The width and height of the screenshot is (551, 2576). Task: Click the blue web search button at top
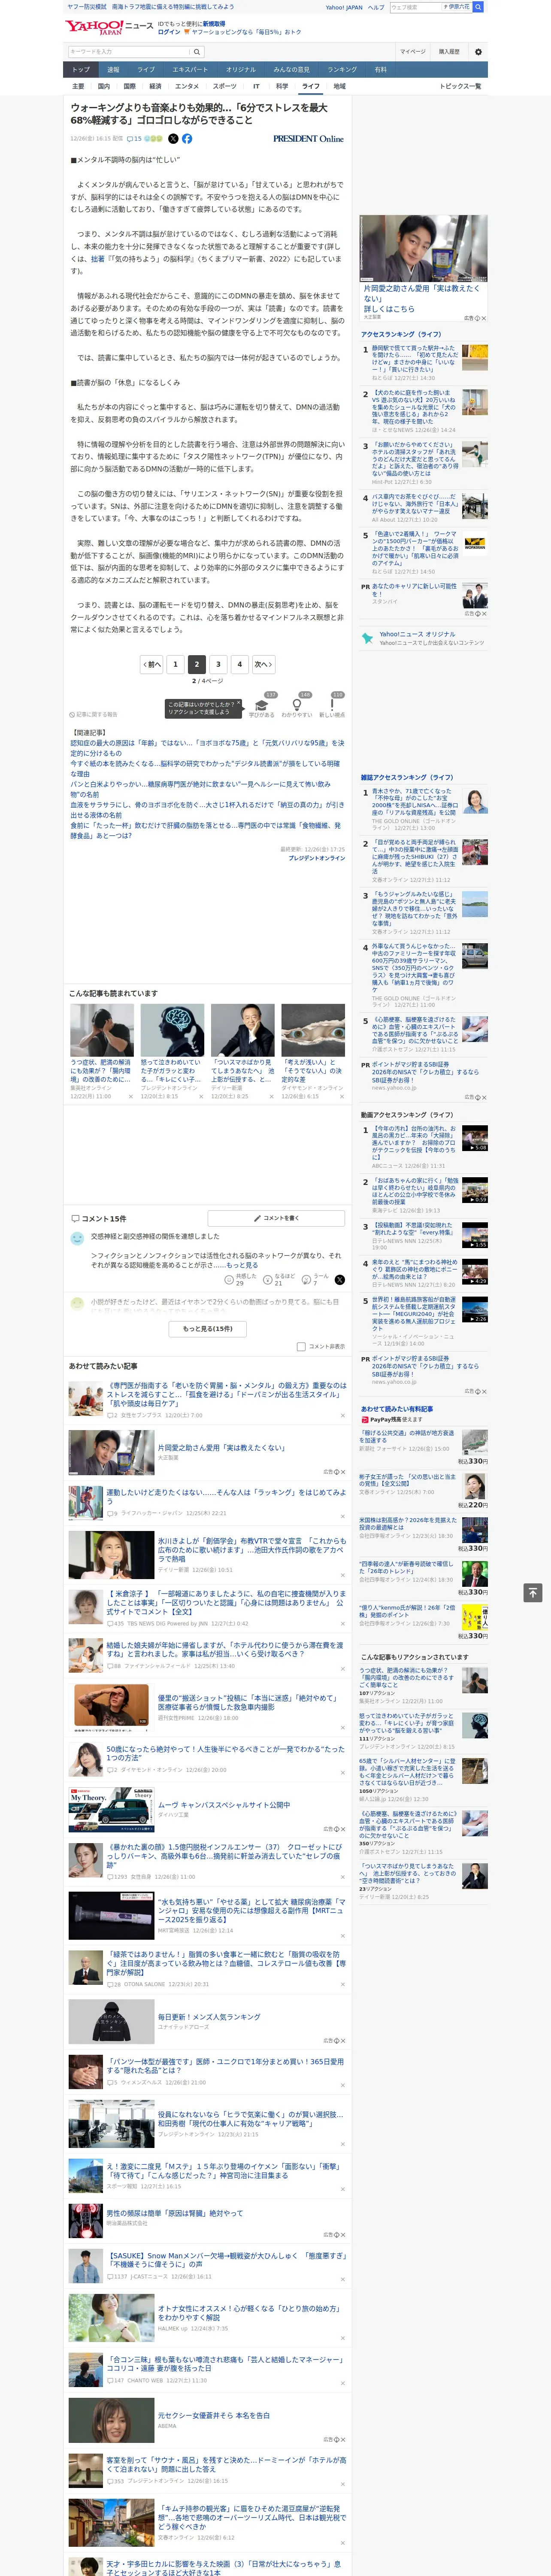click(x=478, y=7)
